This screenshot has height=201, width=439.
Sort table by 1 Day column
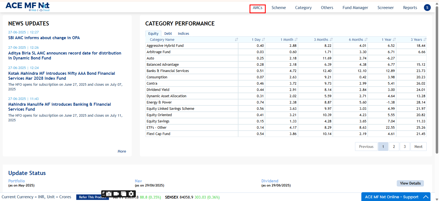tap(263, 40)
